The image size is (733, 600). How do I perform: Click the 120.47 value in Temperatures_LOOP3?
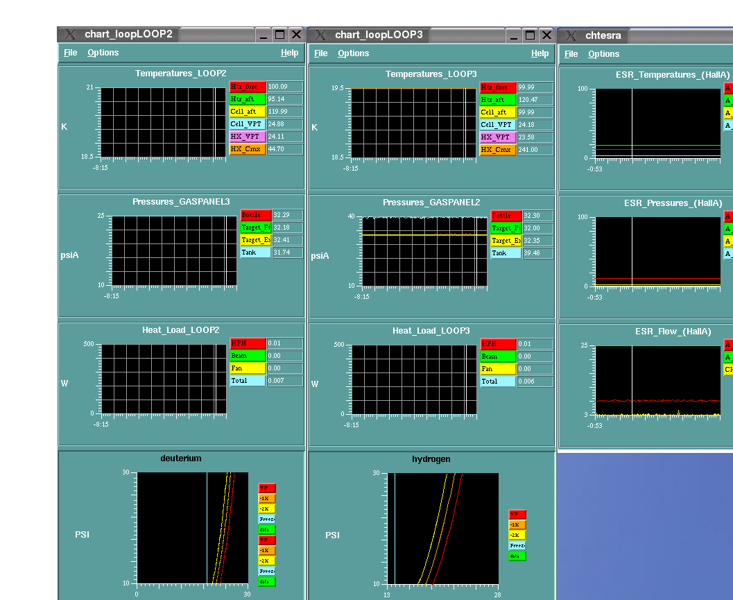[536, 100]
